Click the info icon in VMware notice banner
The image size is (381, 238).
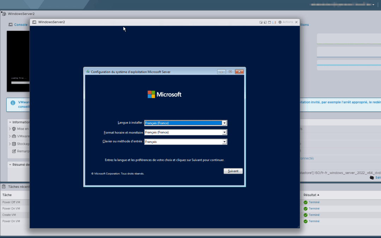(13, 103)
